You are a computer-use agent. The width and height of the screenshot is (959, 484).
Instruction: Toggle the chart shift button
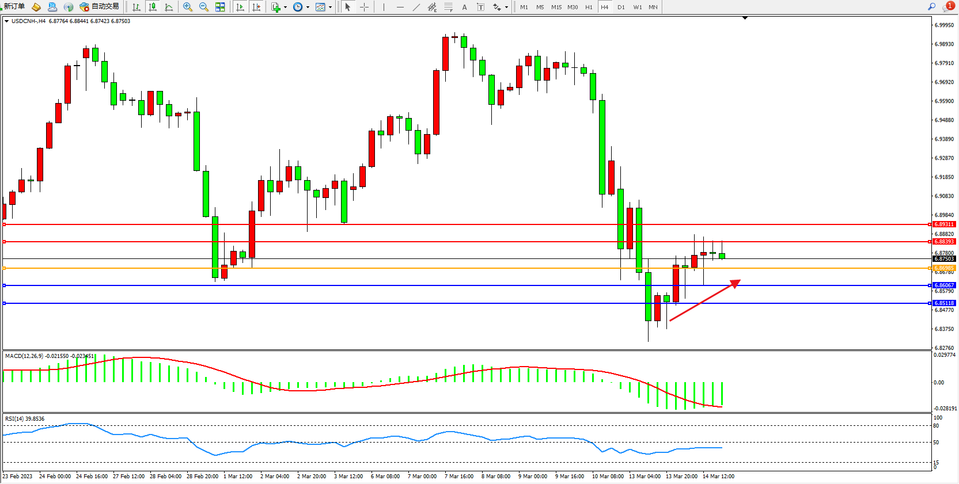pos(256,7)
